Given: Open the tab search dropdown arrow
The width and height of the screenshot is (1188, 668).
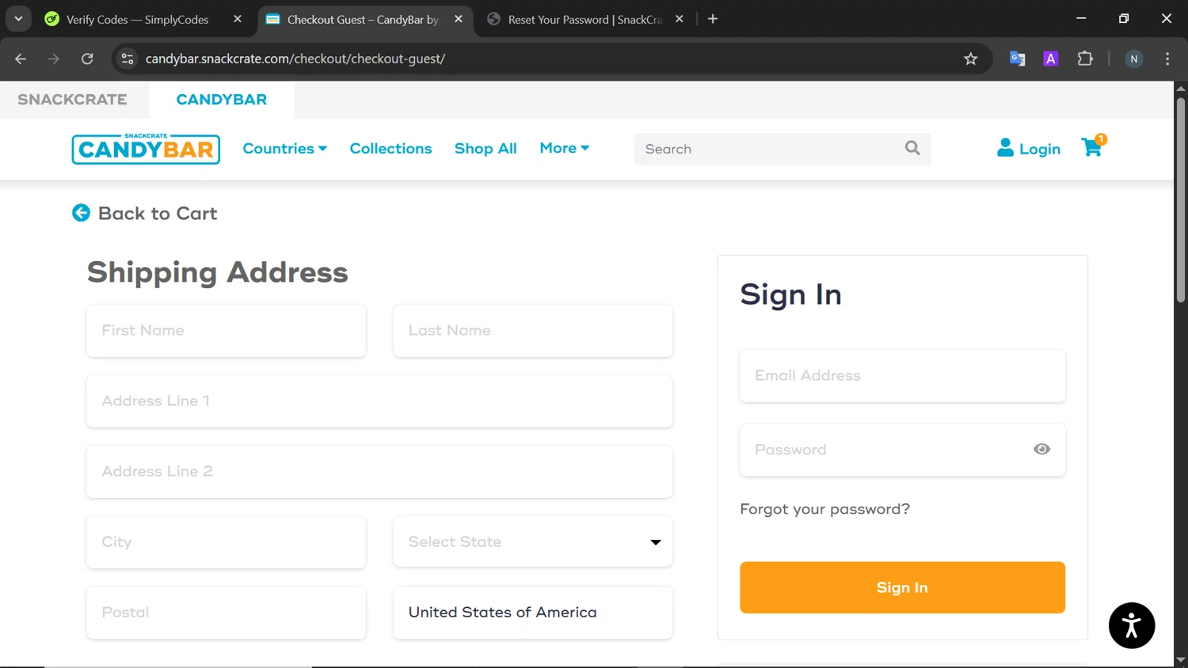Looking at the screenshot, I should pos(18,19).
